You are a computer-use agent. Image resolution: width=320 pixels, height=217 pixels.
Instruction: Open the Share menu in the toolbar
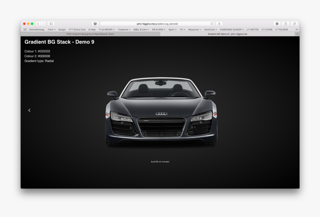[286, 23]
